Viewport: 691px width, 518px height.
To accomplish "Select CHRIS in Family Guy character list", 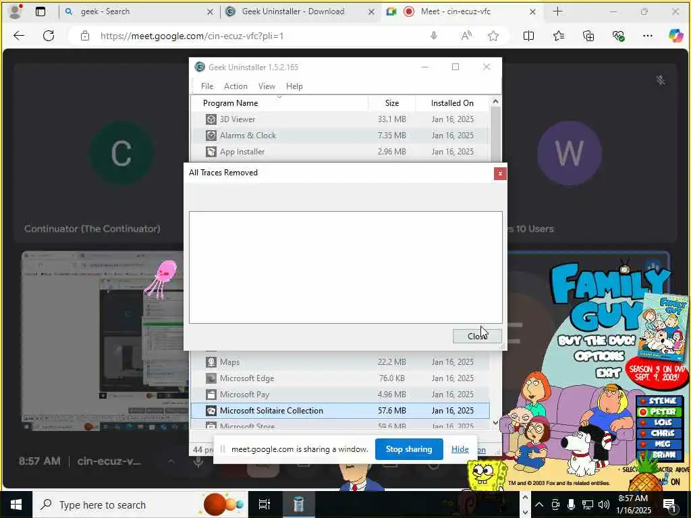I will click(x=659, y=433).
